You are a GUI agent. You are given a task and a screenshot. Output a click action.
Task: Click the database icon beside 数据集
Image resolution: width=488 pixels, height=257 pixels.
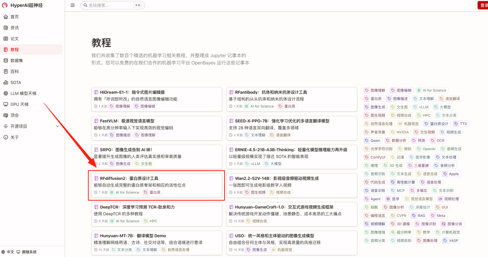5,60
